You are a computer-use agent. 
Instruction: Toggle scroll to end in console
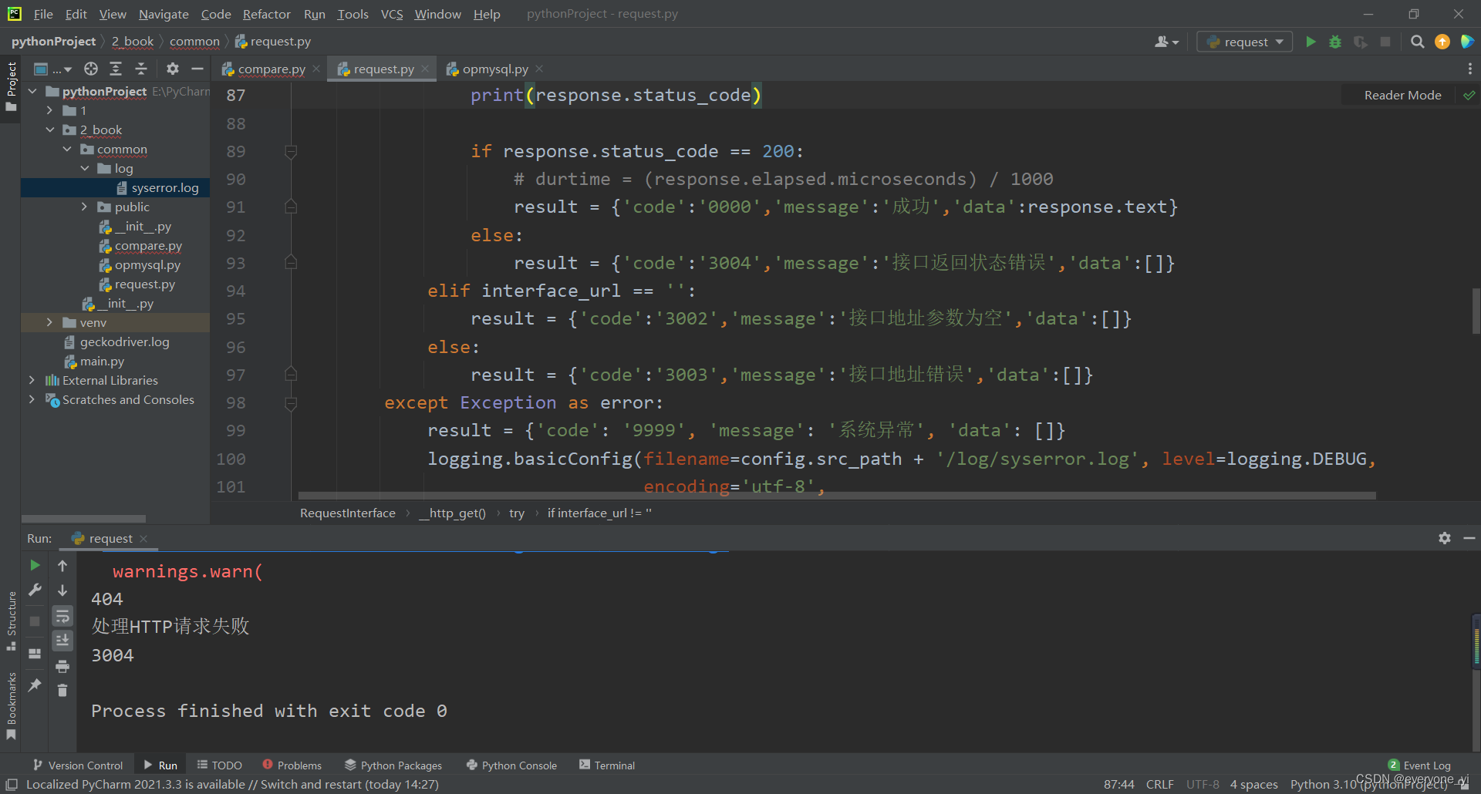[62, 640]
